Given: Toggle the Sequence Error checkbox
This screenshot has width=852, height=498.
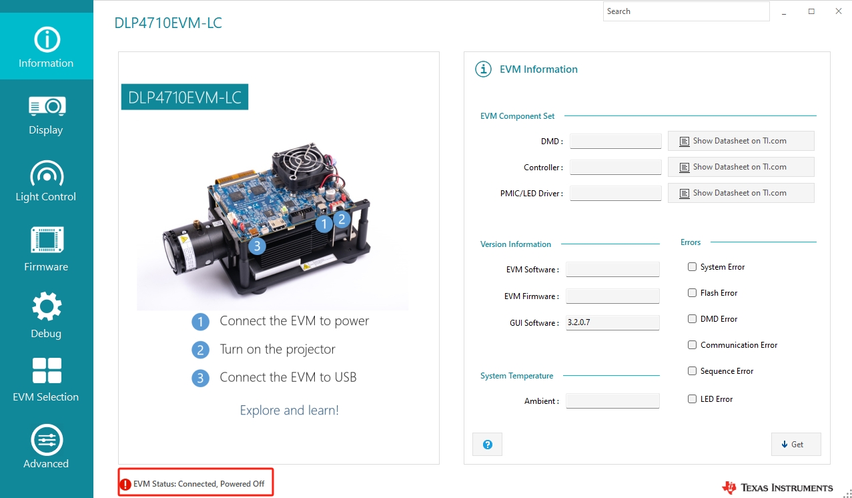Looking at the screenshot, I should tap(692, 371).
